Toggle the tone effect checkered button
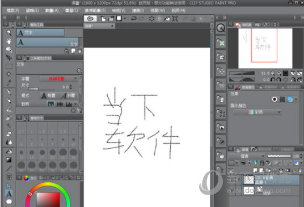The height and width of the screenshot is (207, 304). (282, 100)
